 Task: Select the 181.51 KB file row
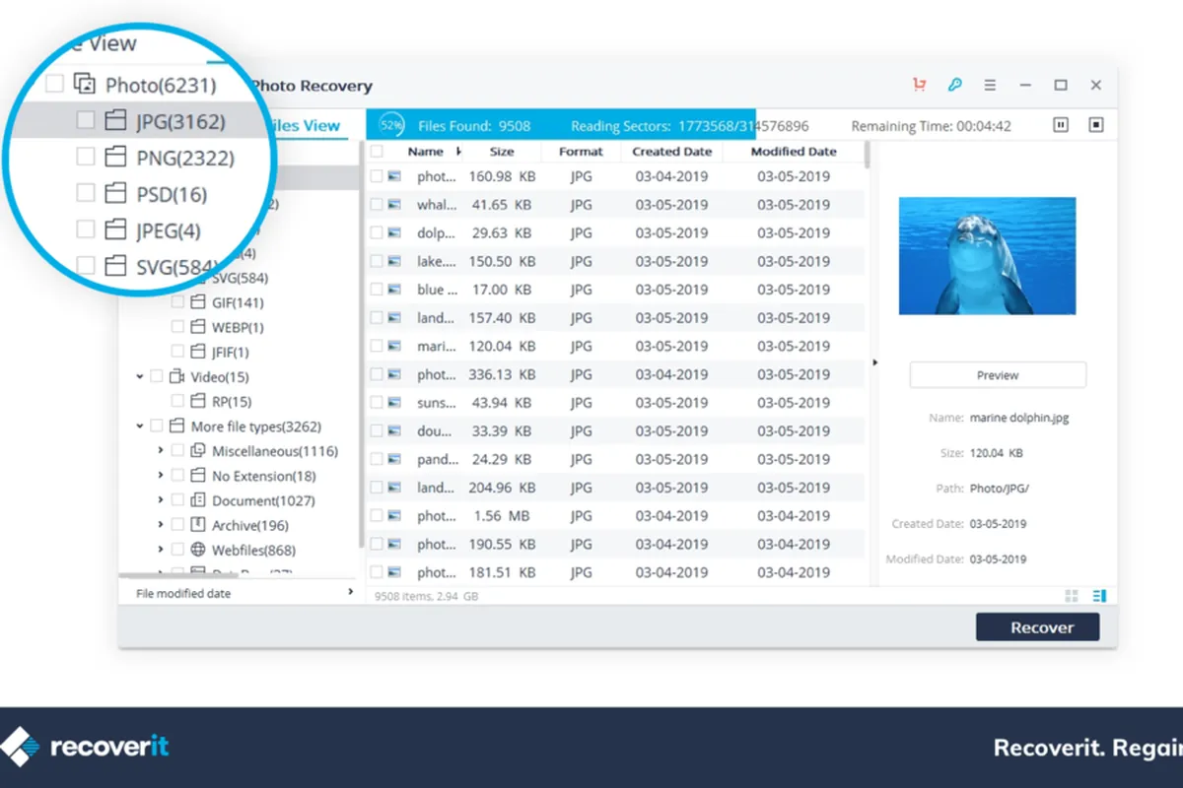[x=615, y=572]
